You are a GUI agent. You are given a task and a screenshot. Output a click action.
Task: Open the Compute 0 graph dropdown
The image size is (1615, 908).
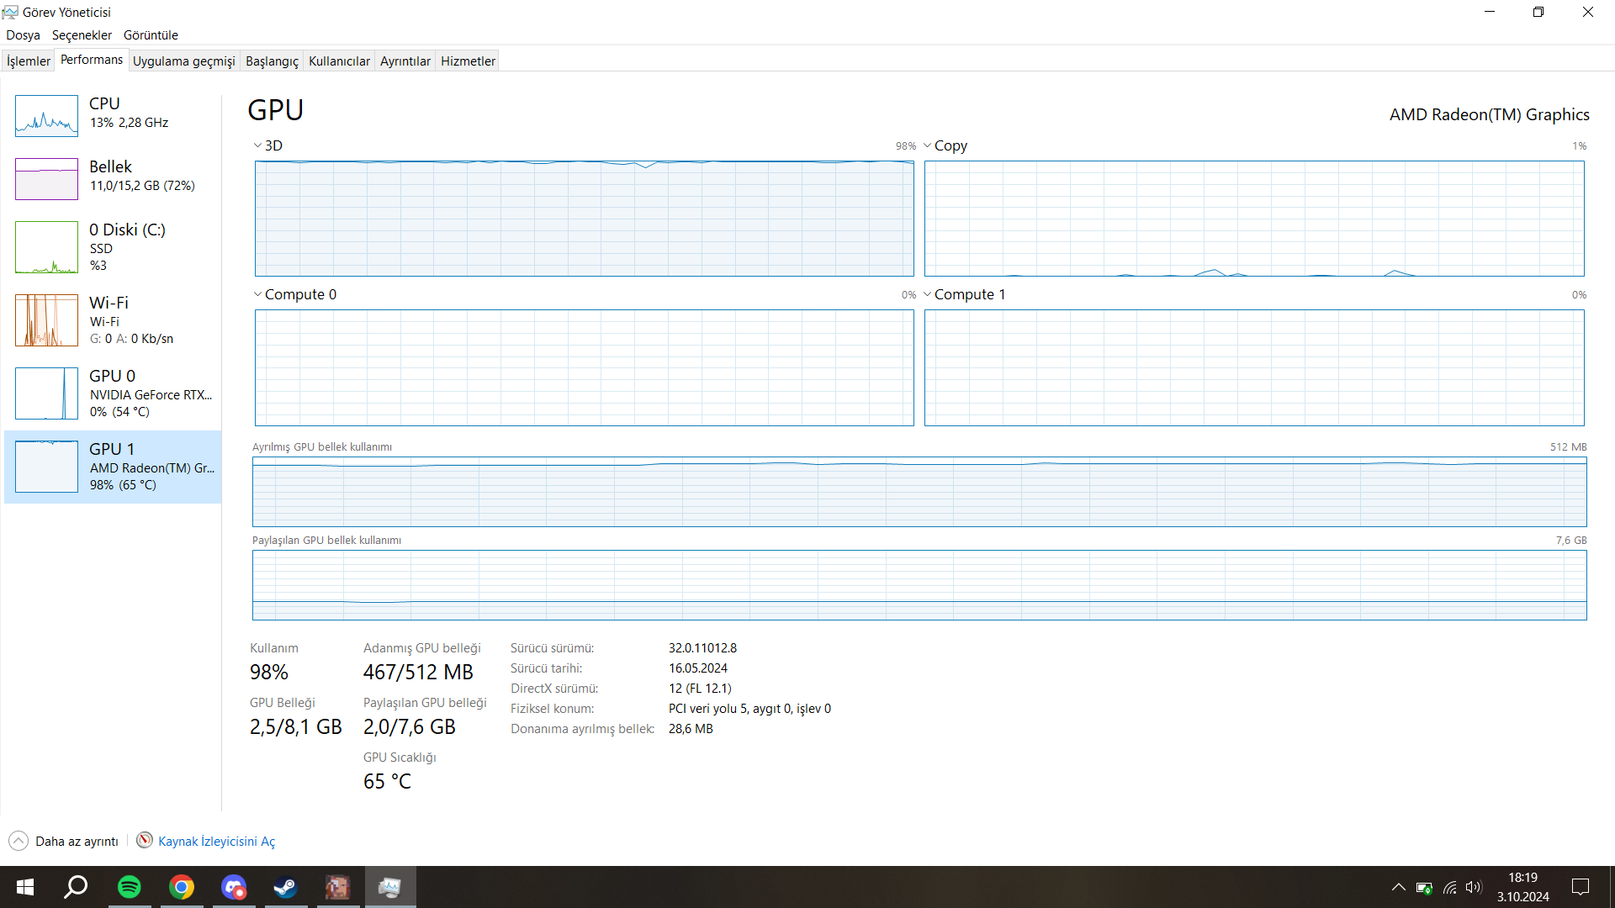pyautogui.click(x=258, y=294)
